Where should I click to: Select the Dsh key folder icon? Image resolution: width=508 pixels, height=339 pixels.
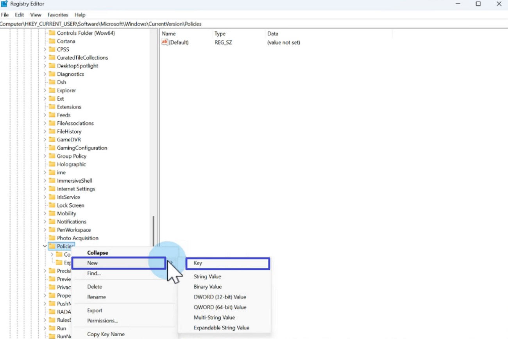point(52,82)
